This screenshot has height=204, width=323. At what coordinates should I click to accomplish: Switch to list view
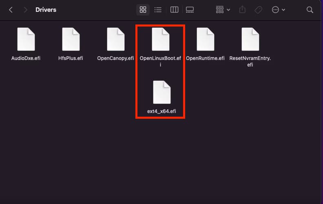pyautogui.click(x=158, y=10)
